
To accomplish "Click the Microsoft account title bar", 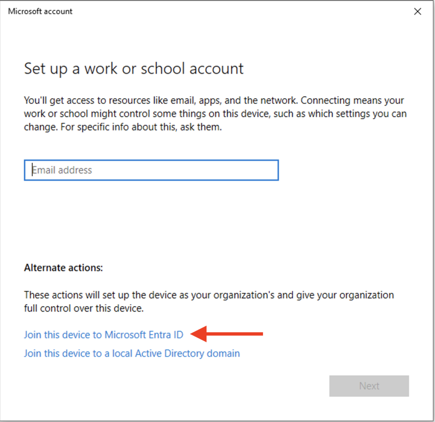I will tap(40, 11).
